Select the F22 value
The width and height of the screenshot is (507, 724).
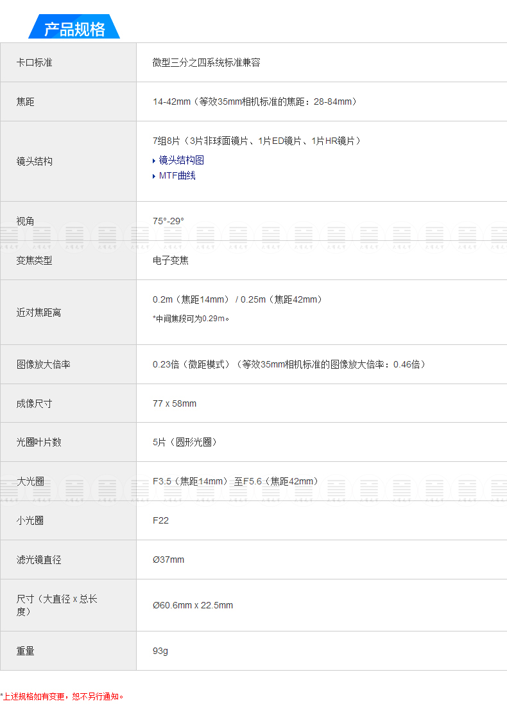coord(160,520)
